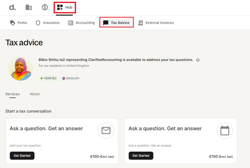This screenshot has height=168, width=250.
Task: Select the Services tab
Action: click(x=13, y=94)
